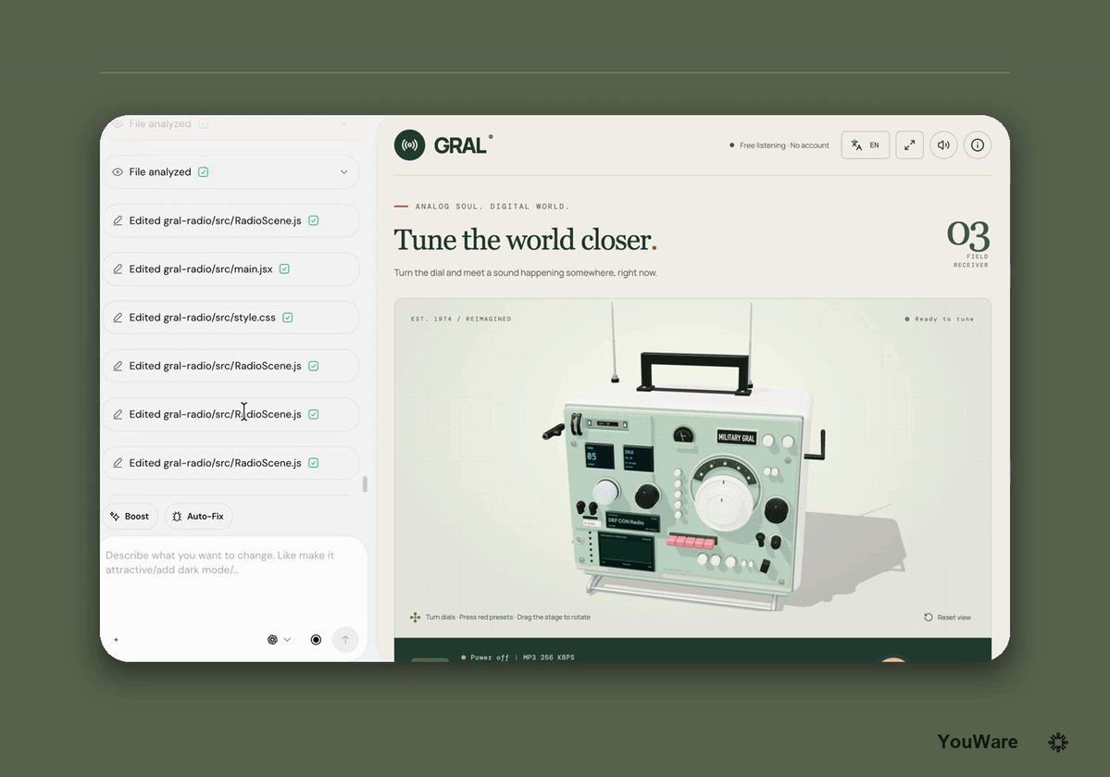Click the green check beside style.css
This screenshot has height=777, width=1110.
coord(287,318)
